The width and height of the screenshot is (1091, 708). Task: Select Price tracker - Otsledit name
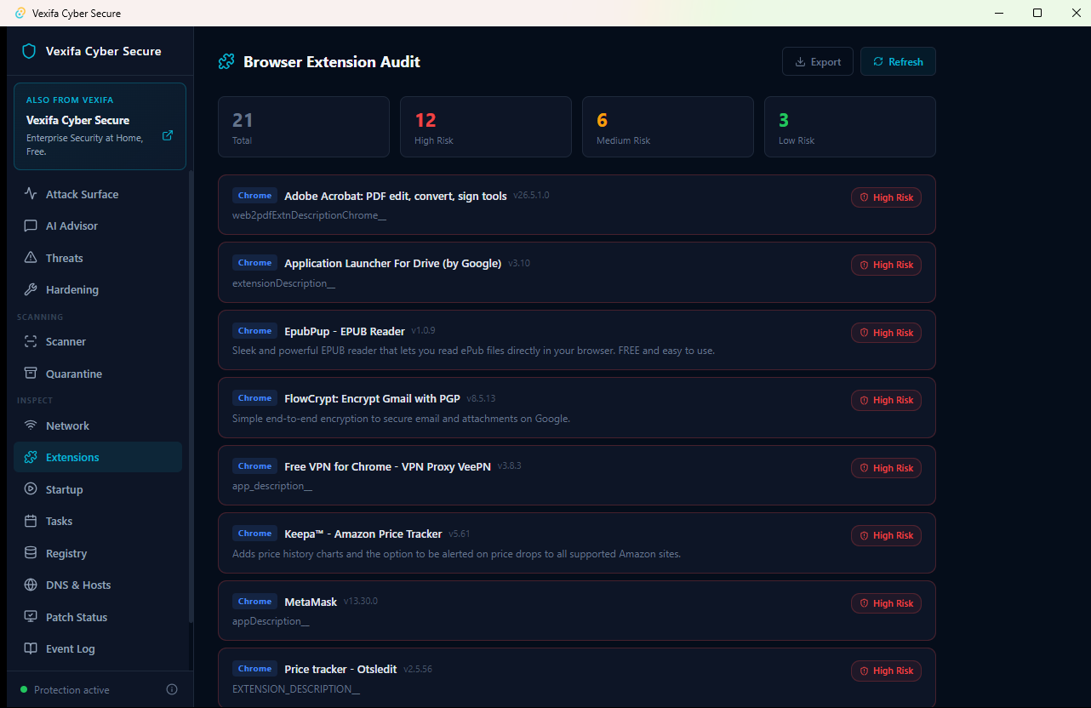click(340, 669)
